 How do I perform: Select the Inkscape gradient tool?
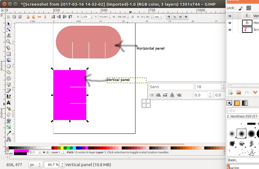9,127
